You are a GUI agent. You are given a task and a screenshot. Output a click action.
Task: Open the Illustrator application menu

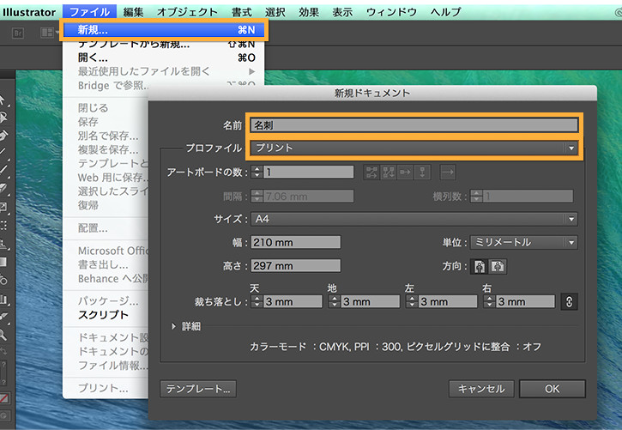click(29, 12)
